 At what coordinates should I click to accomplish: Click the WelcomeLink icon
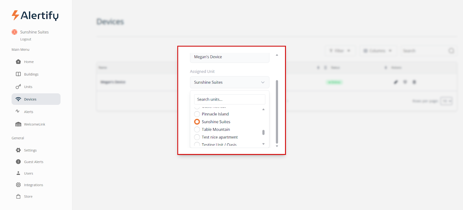[18, 124]
